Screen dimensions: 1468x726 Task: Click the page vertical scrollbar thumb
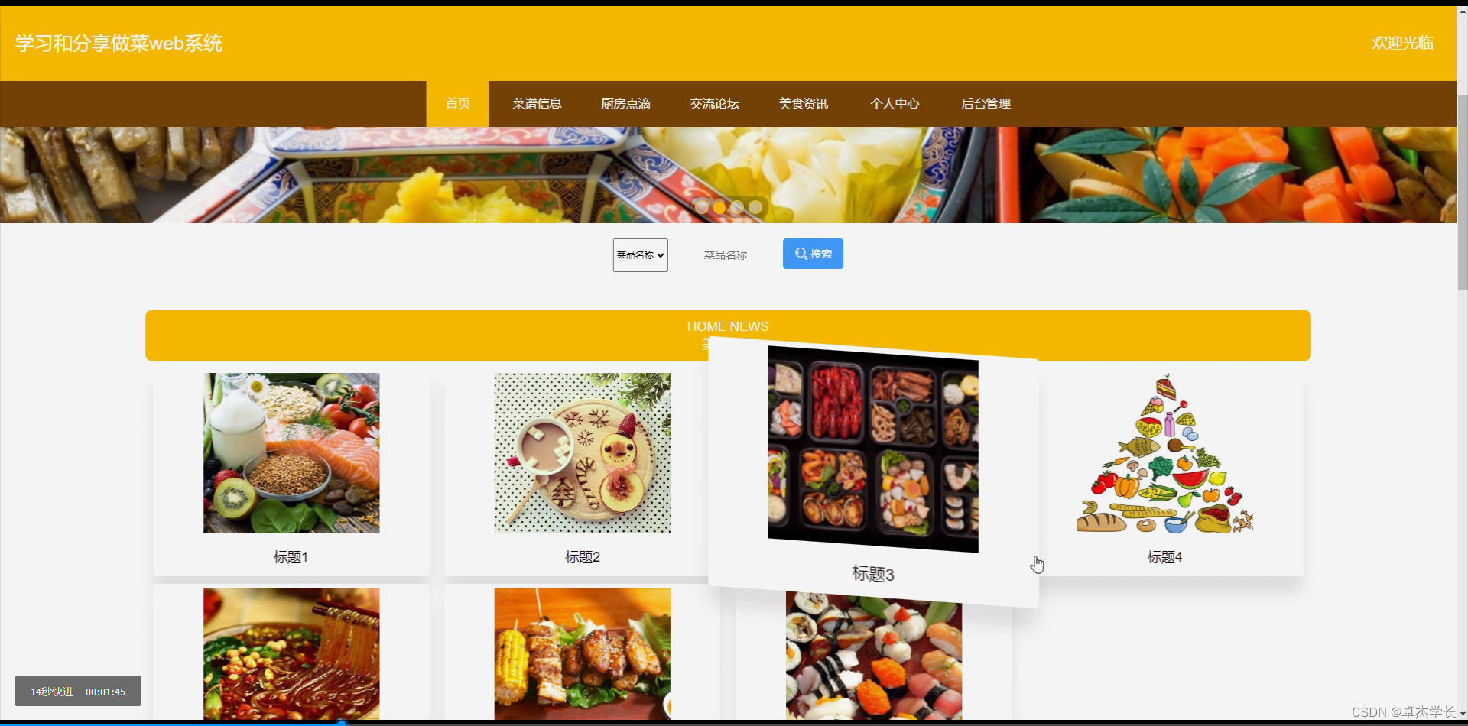pos(1462,193)
